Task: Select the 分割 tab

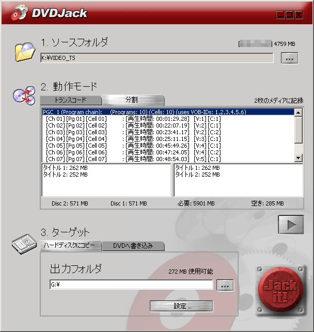Action: coord(133,100)
